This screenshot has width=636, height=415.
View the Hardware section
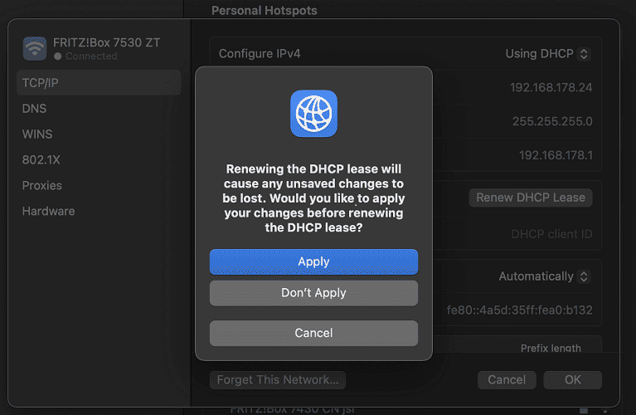[48, 212]
